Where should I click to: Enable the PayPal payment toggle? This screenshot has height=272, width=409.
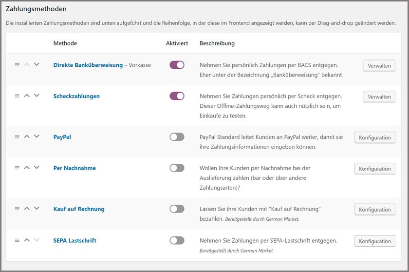click(x=177, y=137)
